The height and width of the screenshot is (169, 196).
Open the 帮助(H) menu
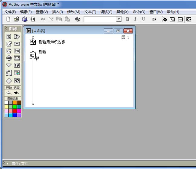[173, 12]
